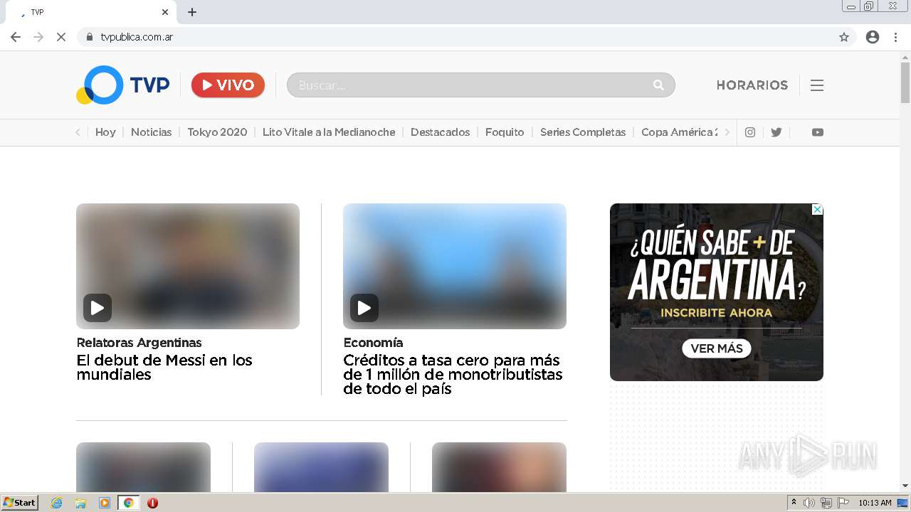
Task: Open Windows Media Player from the taskbar
Action: [105, 503]
